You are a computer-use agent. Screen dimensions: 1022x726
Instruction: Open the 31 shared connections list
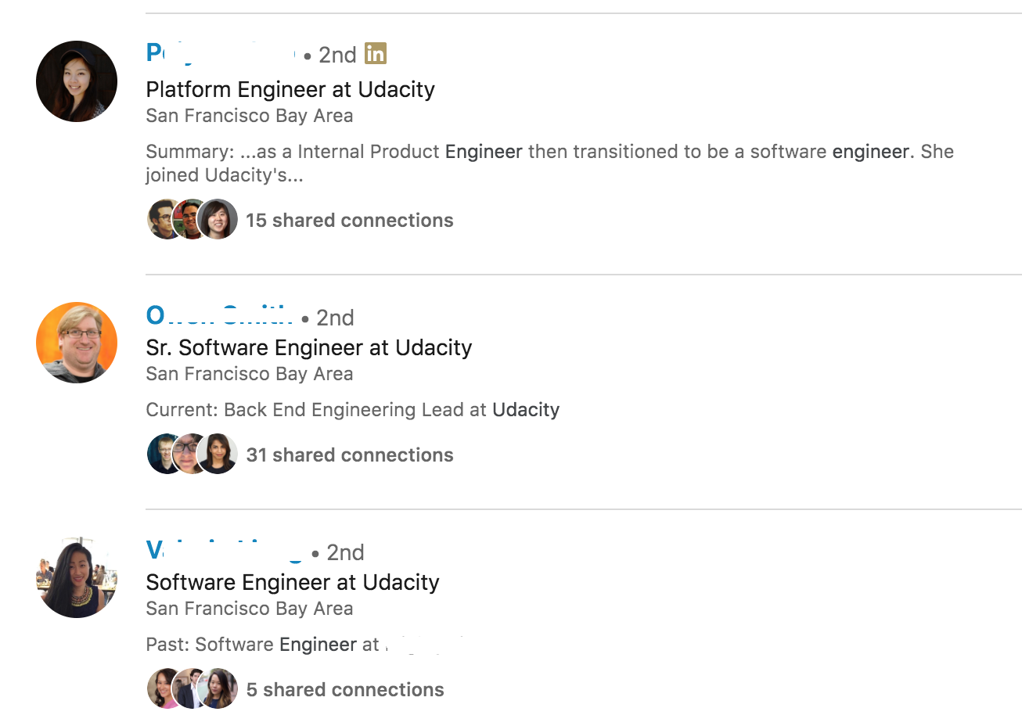pyautogui.click(x=349, y=455)
